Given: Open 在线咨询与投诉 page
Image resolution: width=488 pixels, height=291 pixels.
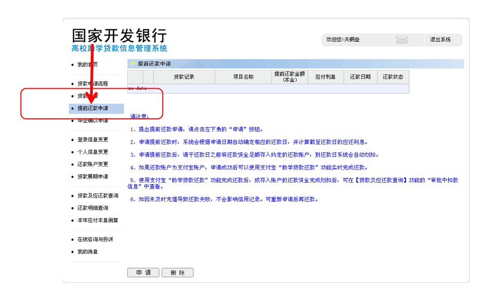Looking at the screenshot, I should (x=95, y=239).
